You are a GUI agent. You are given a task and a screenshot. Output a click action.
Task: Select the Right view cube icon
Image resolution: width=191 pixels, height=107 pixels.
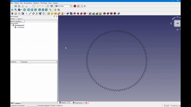click(36, 10)
